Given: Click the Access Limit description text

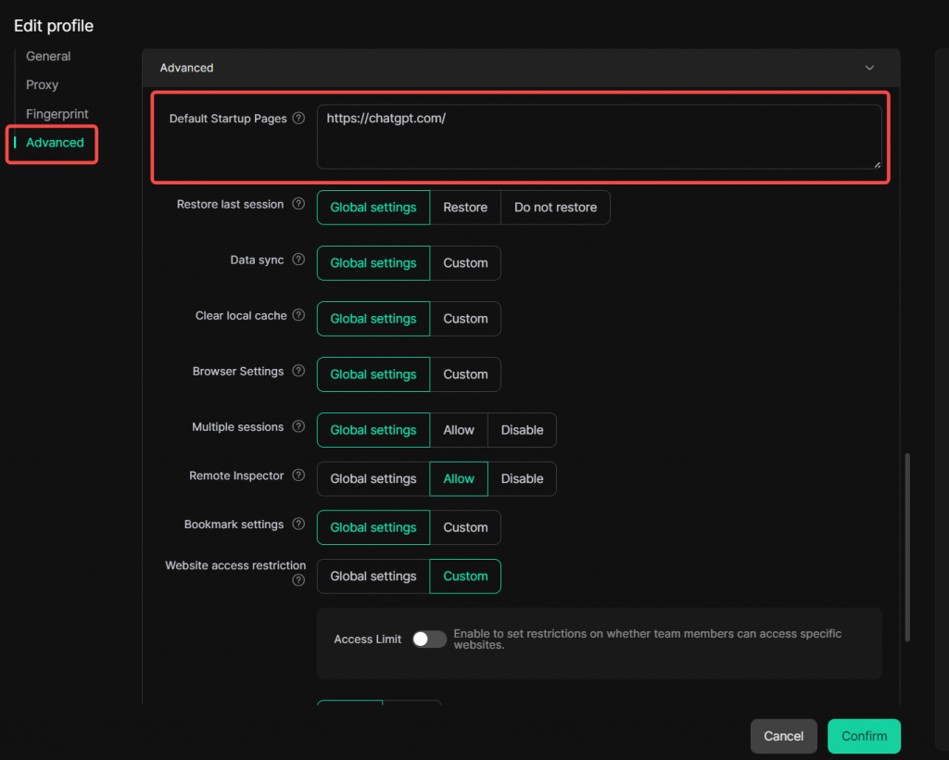Looking at the screenshot, I should (647, 639).
